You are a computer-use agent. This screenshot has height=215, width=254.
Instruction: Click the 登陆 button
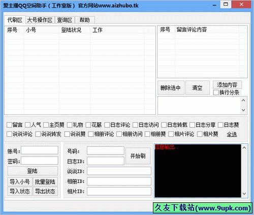[x=33, y=171]
